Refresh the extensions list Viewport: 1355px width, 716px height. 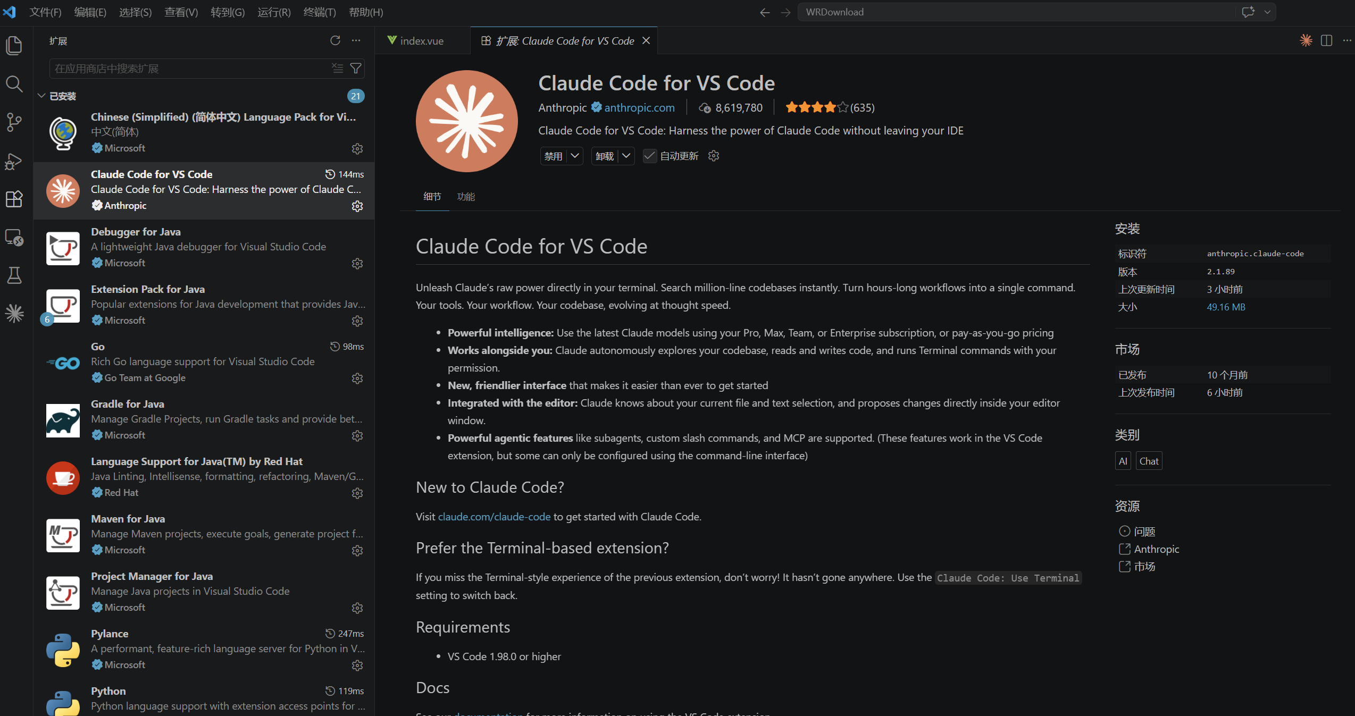(x=335, y=40)
